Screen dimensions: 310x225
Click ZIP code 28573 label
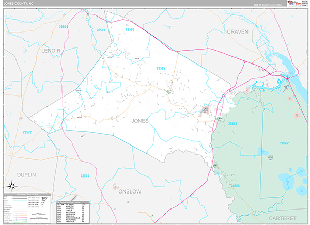(x=232, y=124)
